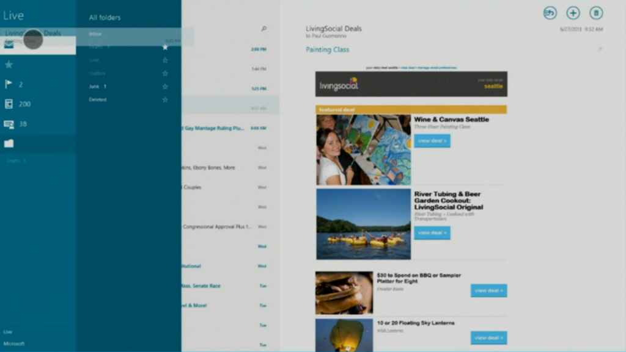The height and width of the screenshot is (352, 626).
Task: Pin the Deleted folder with its star
Action: (x=165, y=99)
